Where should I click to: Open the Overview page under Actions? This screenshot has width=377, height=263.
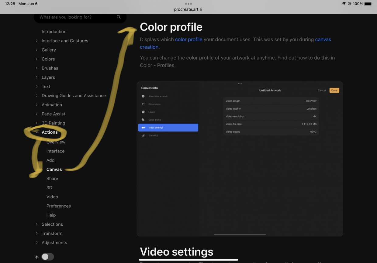56,142
